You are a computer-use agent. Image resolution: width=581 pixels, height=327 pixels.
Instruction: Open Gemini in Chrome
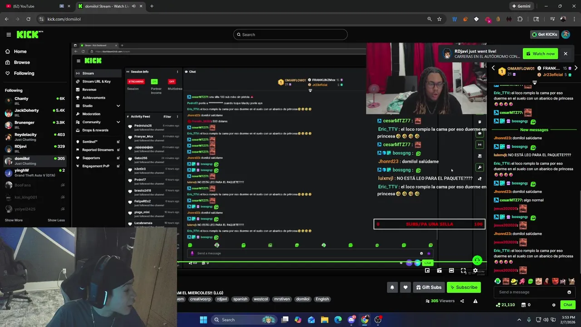521,6
